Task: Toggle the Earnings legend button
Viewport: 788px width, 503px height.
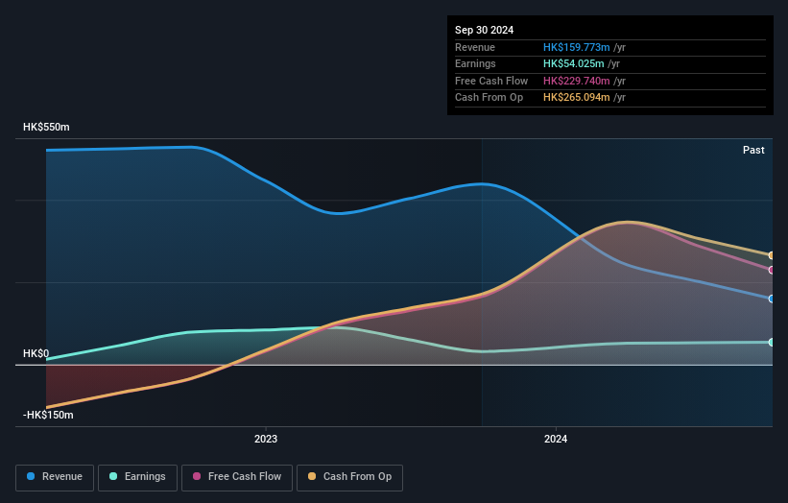Action: (137, 477)
